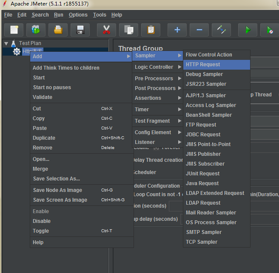Open the Edit menu
Image resolution: width=279 pixels, height=273 pixels.
tap(22, 15)
